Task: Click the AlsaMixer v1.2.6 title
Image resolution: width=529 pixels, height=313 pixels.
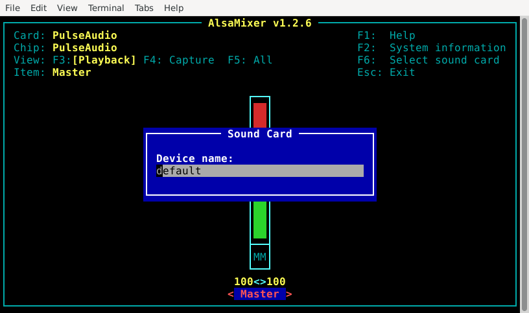Action: 260,23
